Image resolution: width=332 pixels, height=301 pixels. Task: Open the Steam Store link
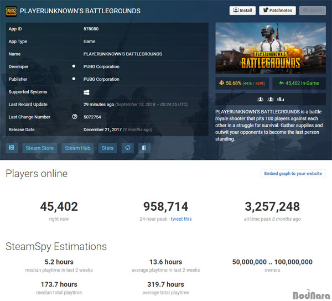coord(40,148)
